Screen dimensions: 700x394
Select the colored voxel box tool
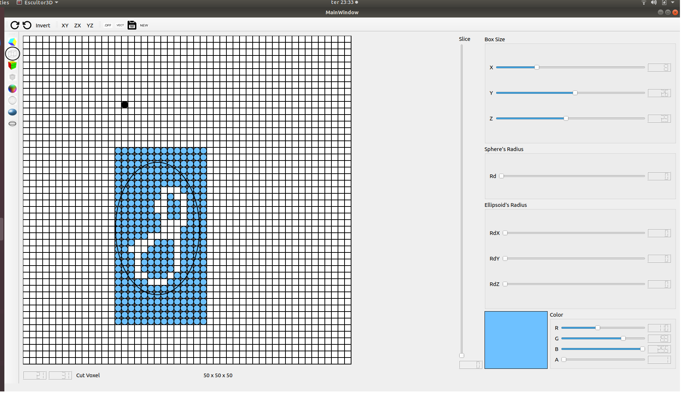(12, 65)
